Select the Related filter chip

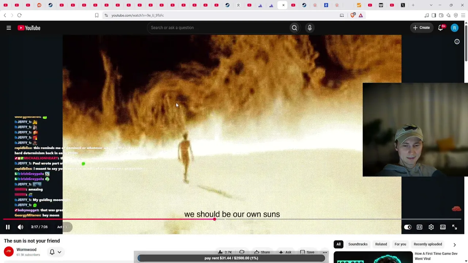point(381,244)
